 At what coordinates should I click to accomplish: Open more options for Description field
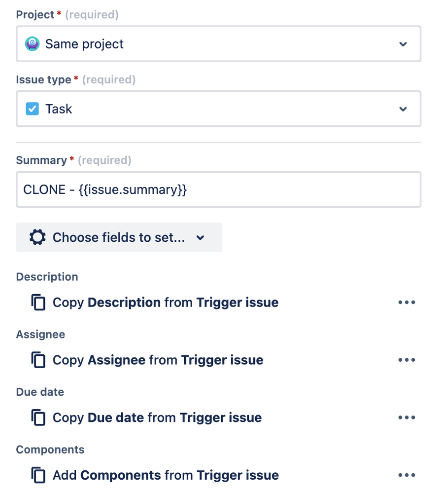coord(406,302)
